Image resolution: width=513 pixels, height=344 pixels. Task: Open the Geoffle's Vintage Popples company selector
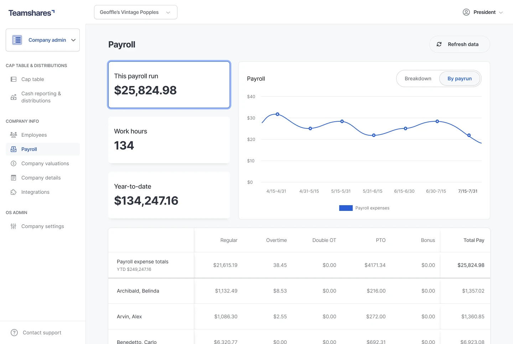tap(135, 12)
